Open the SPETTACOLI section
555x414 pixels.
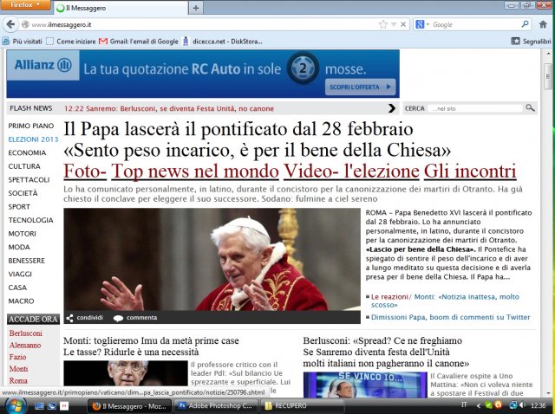coord(29,179)
